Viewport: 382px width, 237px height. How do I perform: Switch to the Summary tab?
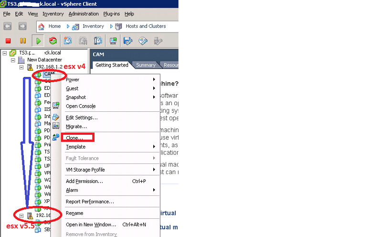146,65
